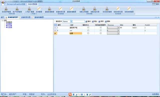Collapse the 全部 tree node

(x=2, y=20)
